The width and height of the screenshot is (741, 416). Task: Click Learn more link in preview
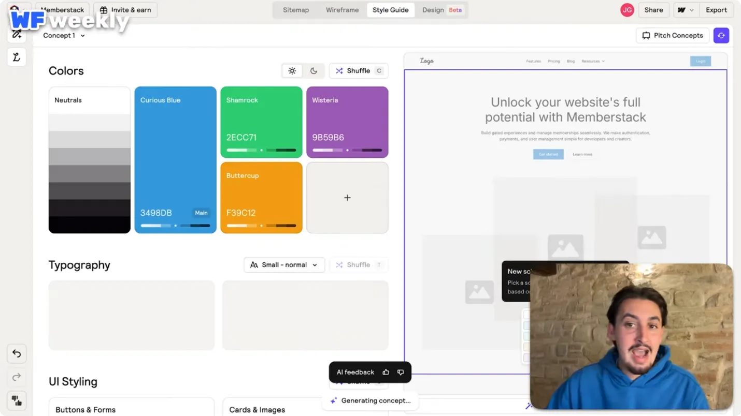point(582,154)
